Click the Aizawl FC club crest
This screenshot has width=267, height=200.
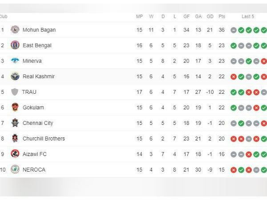15,154
